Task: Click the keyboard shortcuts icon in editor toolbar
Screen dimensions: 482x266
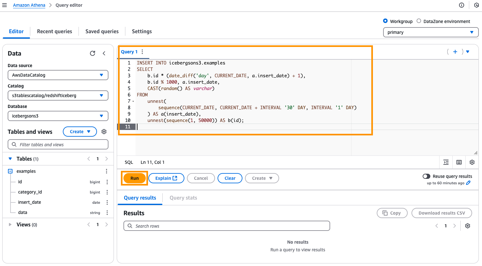Action: (459, 162)
